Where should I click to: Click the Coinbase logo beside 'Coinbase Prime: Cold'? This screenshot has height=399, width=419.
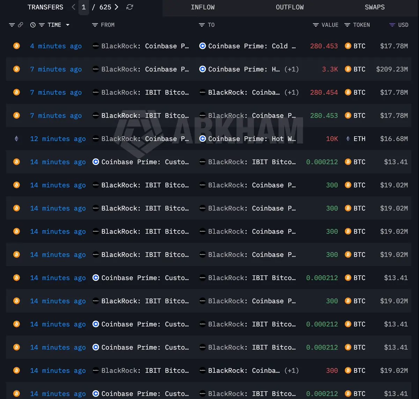click(203, 46)
